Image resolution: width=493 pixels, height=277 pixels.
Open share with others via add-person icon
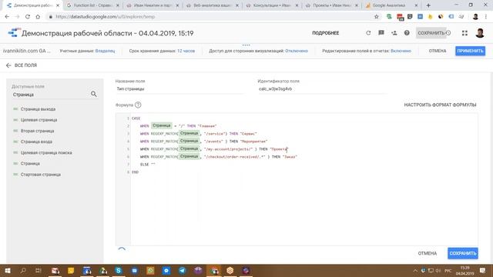click(394, 32)
